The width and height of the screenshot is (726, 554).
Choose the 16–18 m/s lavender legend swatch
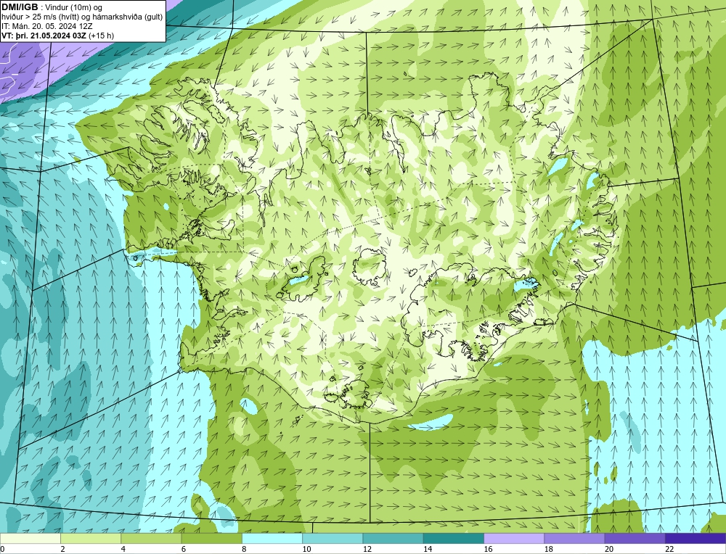point(514,539)
